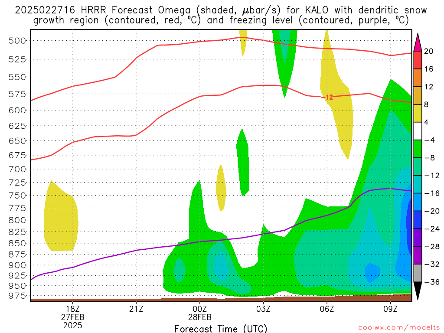Viewport: 444px width, 333px height.
Task: Click the Forecast Time (UTC) axis title
Action: click(221, 329)
